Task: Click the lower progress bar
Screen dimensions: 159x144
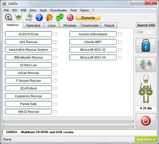Action: tap(68, 126)
